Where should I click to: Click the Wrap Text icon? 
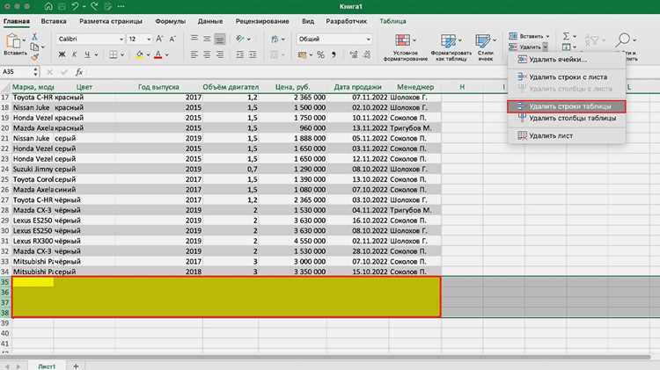click(x=275, y=39)
